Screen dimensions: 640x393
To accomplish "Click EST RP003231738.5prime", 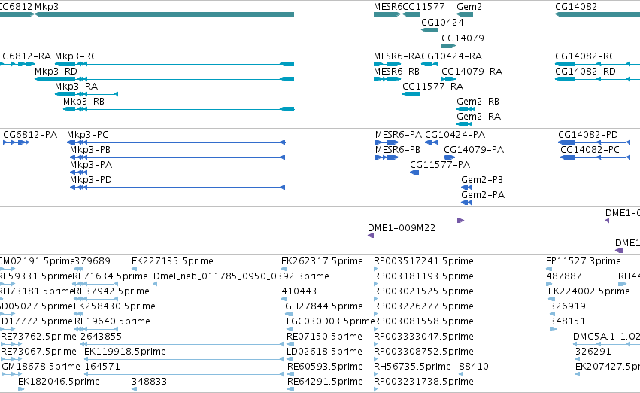I will coord(376,389).
